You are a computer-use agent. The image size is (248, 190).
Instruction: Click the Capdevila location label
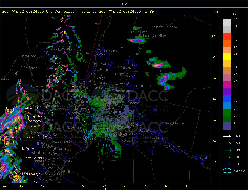(x=81, y=53)
